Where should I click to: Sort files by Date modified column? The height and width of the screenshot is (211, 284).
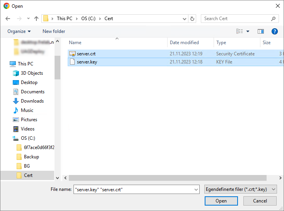pos(184,43)
